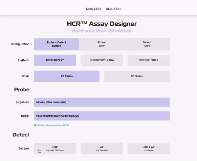Choose Detect Only configuration
This screenshot has height=161, width=197.
147,44
